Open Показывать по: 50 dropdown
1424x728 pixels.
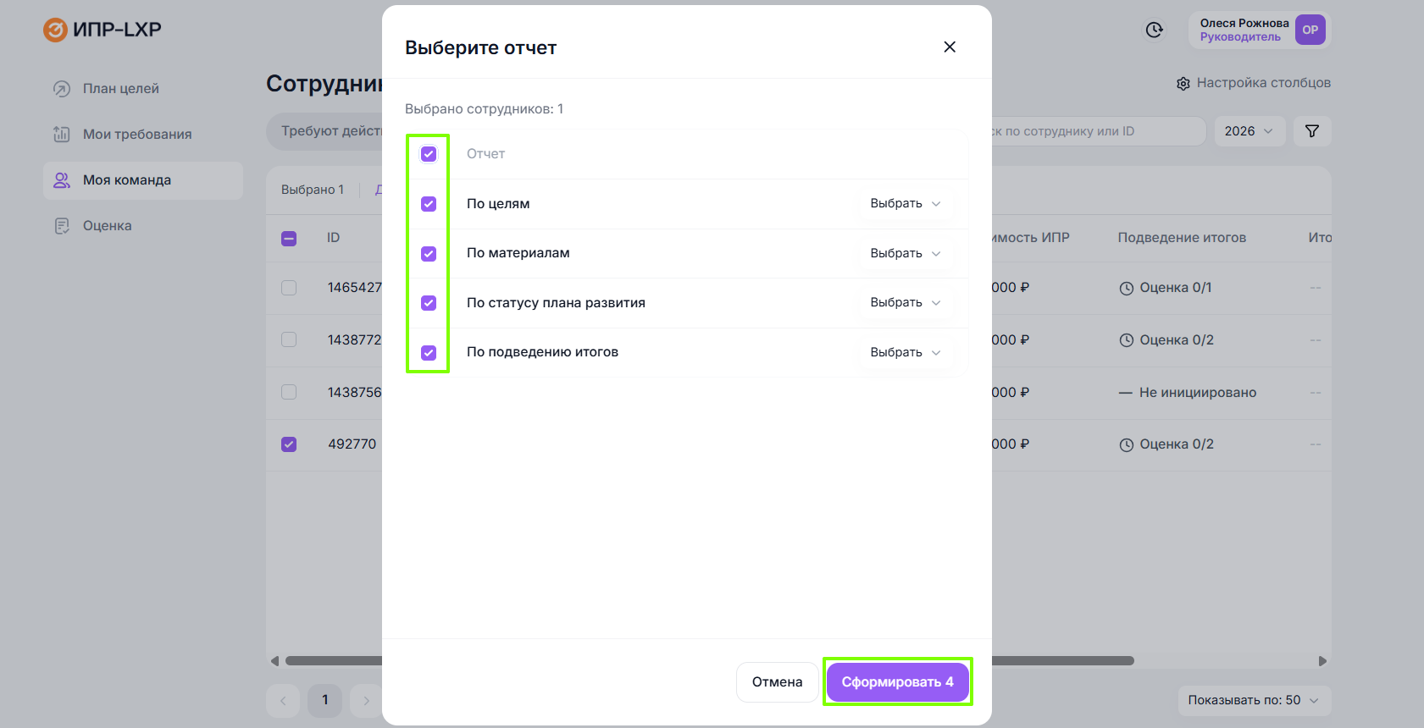(x=1254, y=701)
